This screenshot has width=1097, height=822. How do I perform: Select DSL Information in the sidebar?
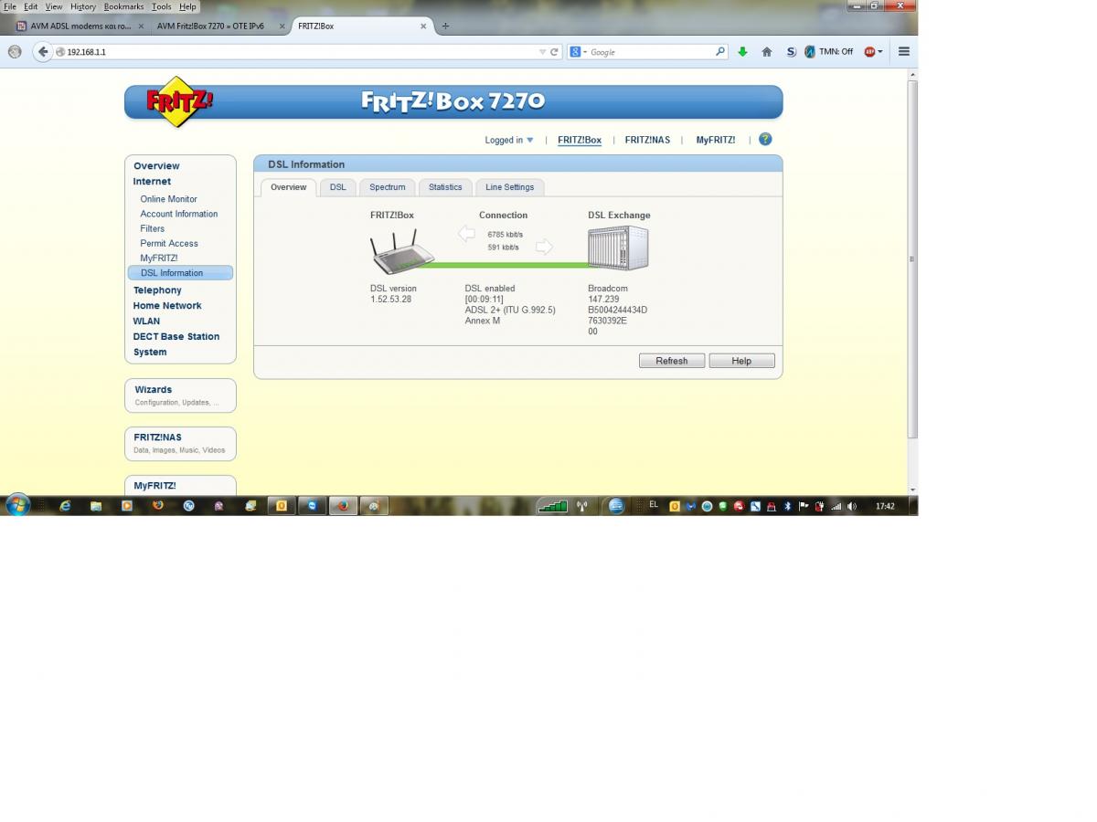click(181, 273)
